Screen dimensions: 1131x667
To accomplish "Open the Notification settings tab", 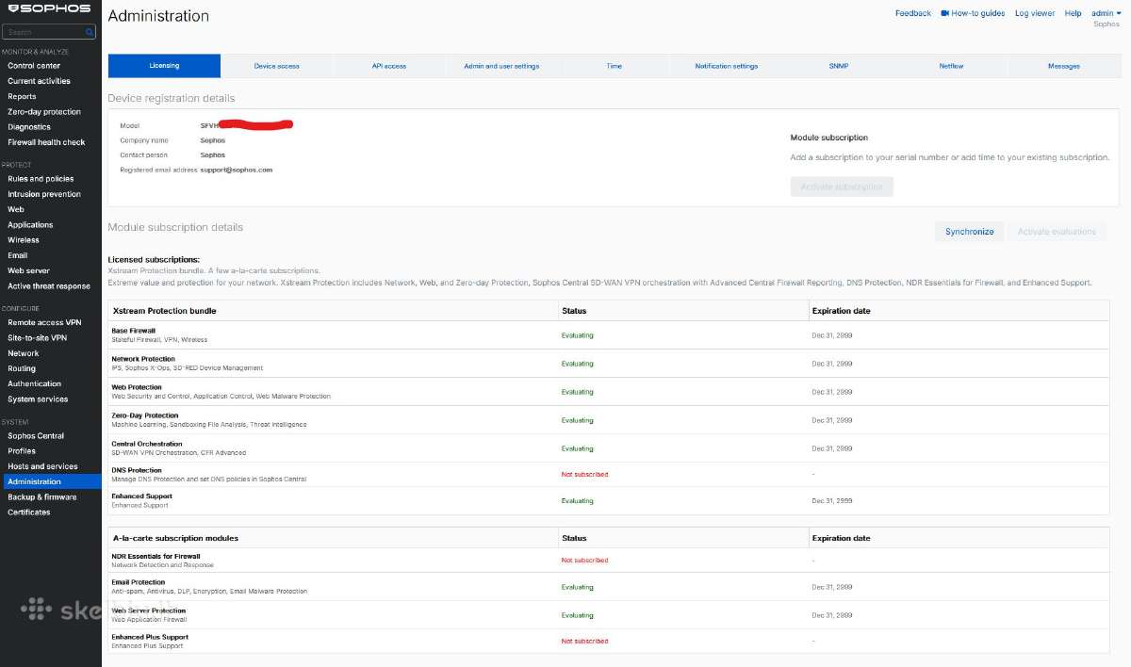I will (727, 66).
